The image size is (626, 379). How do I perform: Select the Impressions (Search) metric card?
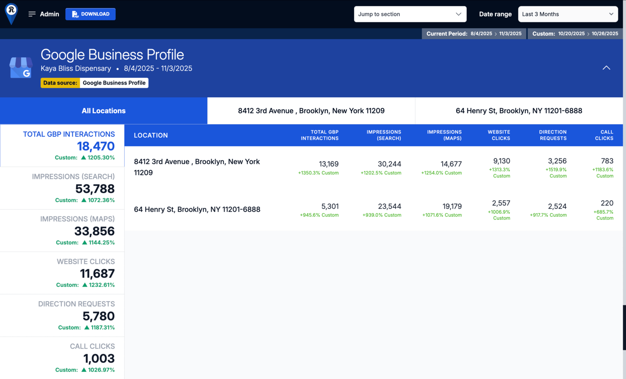point(62,188)
